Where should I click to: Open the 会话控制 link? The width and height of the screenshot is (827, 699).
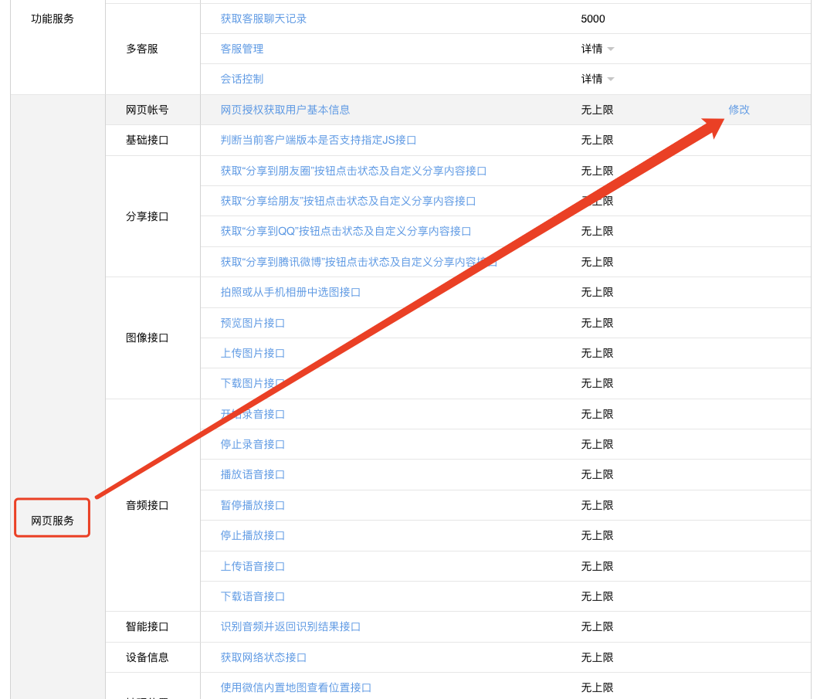point(242,79)
